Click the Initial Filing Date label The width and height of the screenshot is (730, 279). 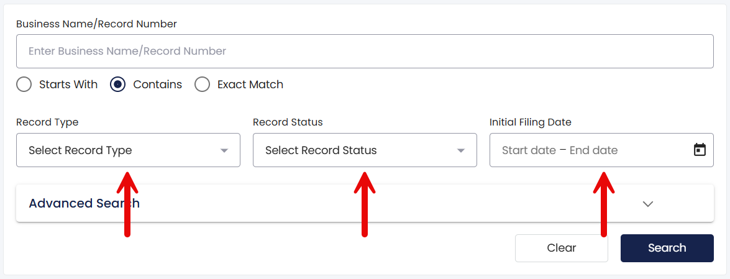click(x=531, y=122)
